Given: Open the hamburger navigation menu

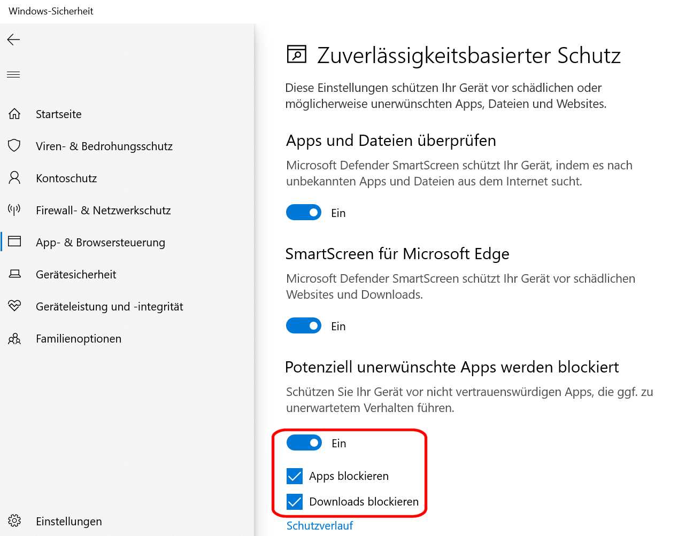Looking at the screenshot, I should (13, 74).
